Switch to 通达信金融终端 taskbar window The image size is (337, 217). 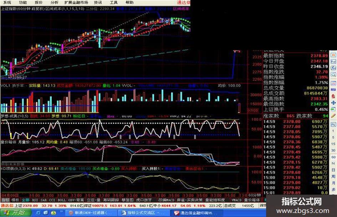tap(196, 213)
